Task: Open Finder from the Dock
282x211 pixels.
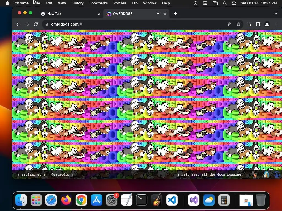Action: [x=21, y=200]
